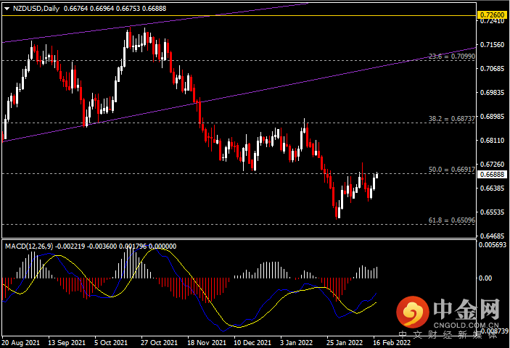This screenshot has height=348, width=510.
Task: Click the current price label 0.66888
Action: pos(492,175)
